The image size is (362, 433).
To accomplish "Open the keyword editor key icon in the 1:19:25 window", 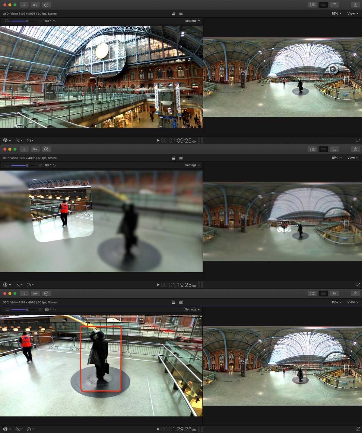I will tap(35, 149).
